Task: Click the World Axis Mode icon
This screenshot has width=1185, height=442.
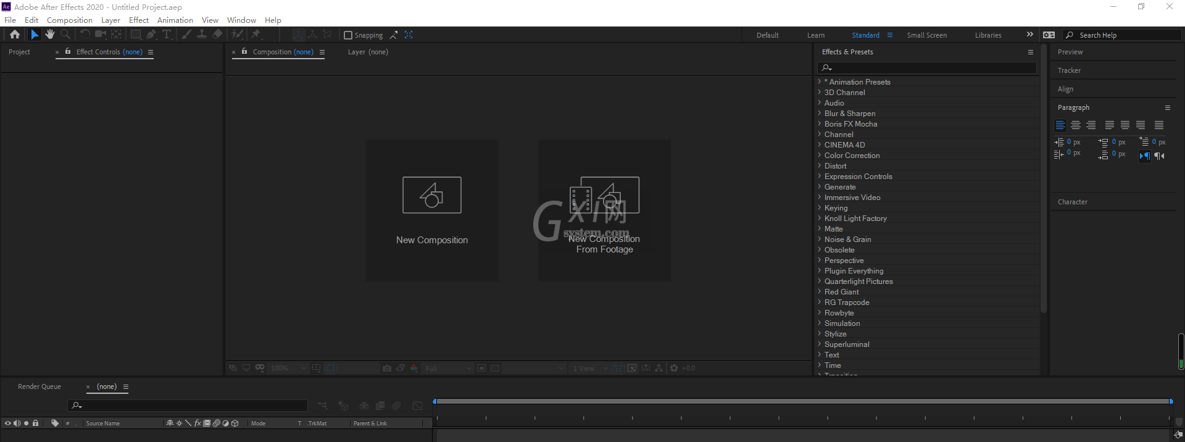Action: (313, 35)
